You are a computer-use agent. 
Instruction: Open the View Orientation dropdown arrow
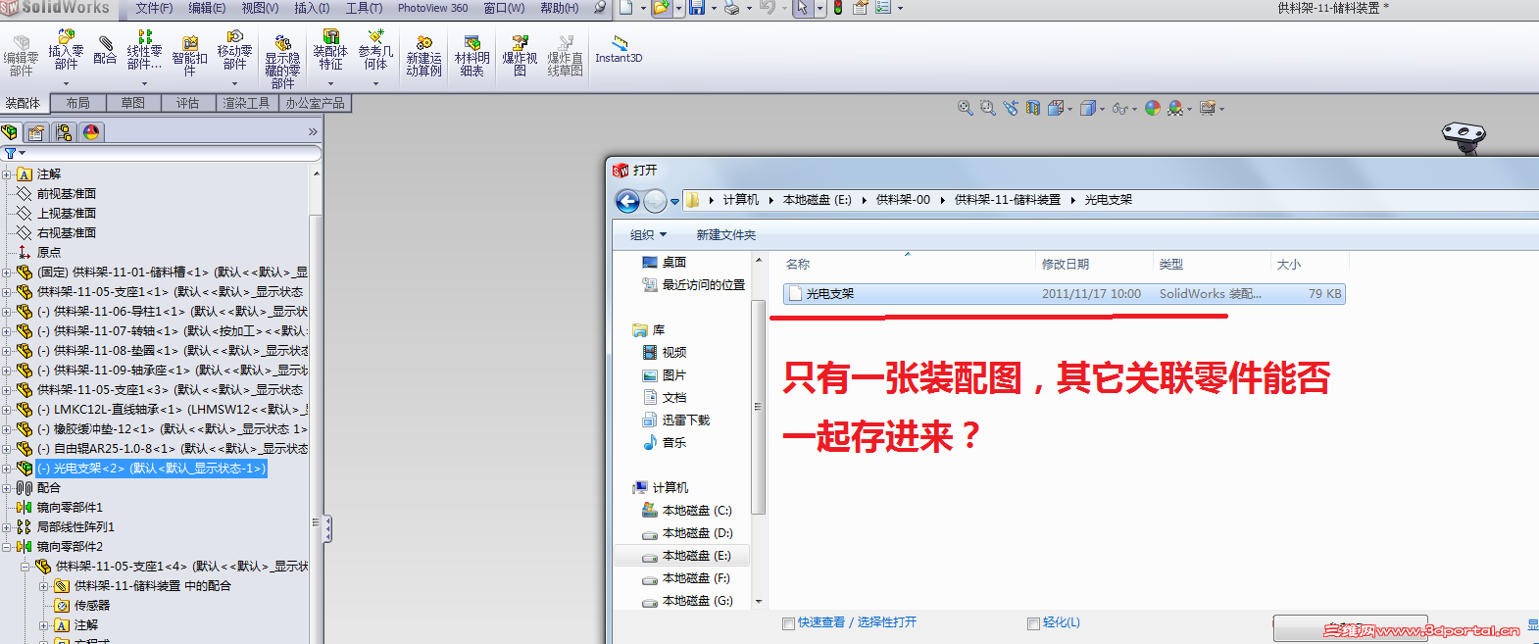coord(1070,109)
